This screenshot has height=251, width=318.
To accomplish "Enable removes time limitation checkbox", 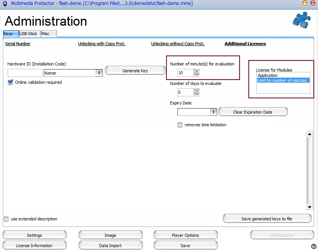I will [180, 125].
